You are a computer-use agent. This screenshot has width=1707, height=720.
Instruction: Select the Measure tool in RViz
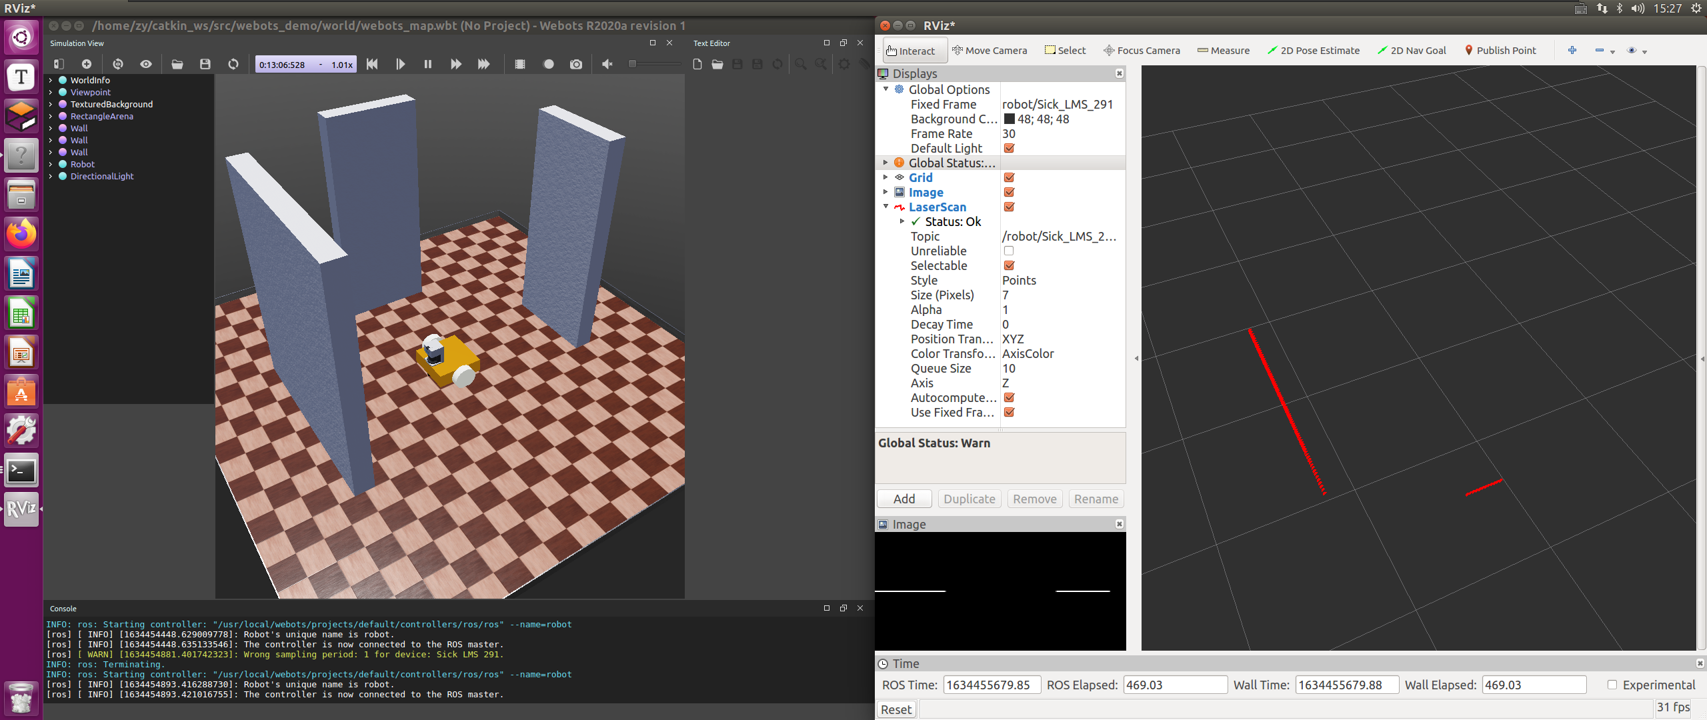tap(1223, 51)
